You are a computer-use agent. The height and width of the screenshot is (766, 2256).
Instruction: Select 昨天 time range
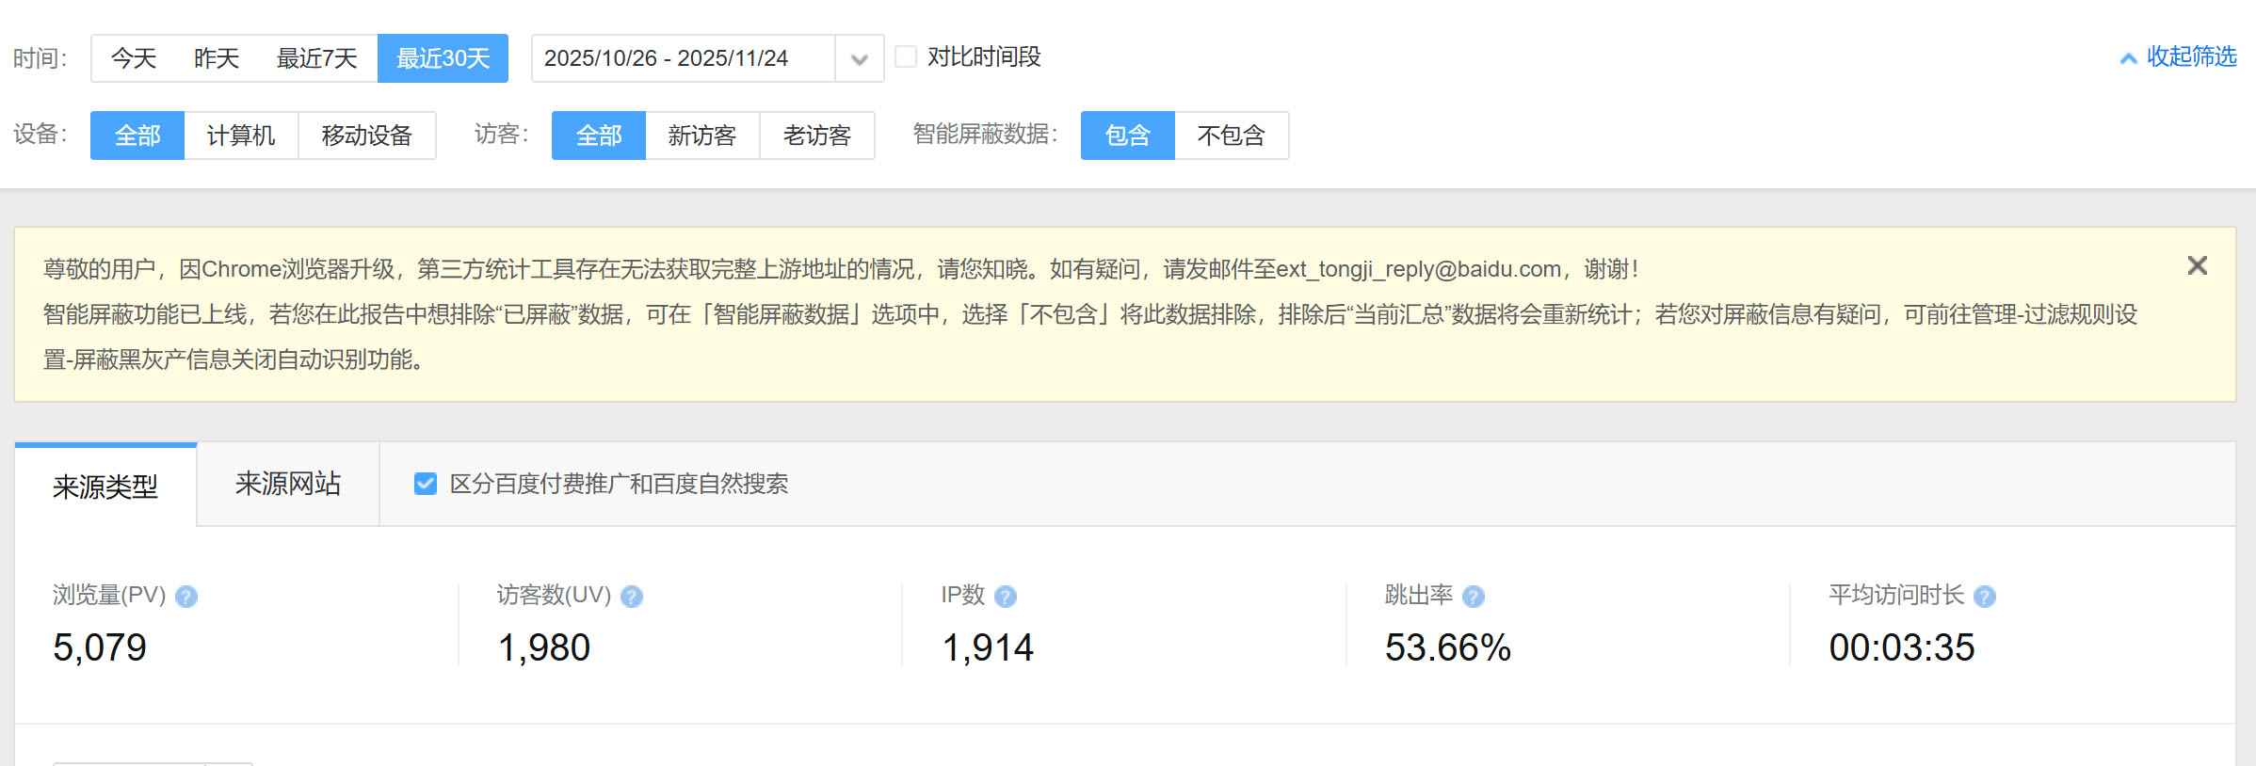click(x=217, y=58)
